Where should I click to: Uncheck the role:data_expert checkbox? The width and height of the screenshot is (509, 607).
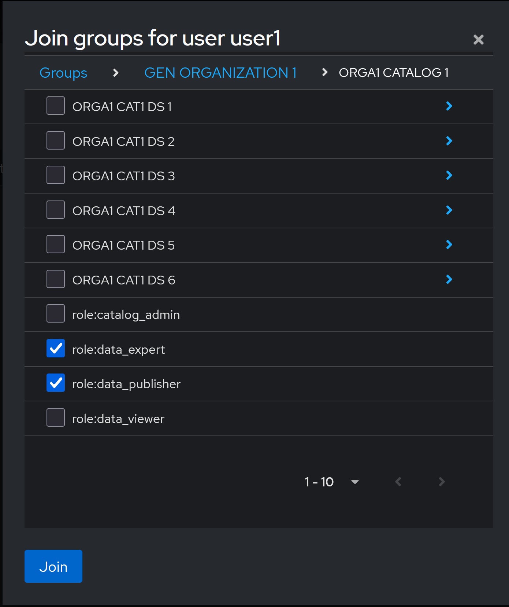[x=56, y=348]
